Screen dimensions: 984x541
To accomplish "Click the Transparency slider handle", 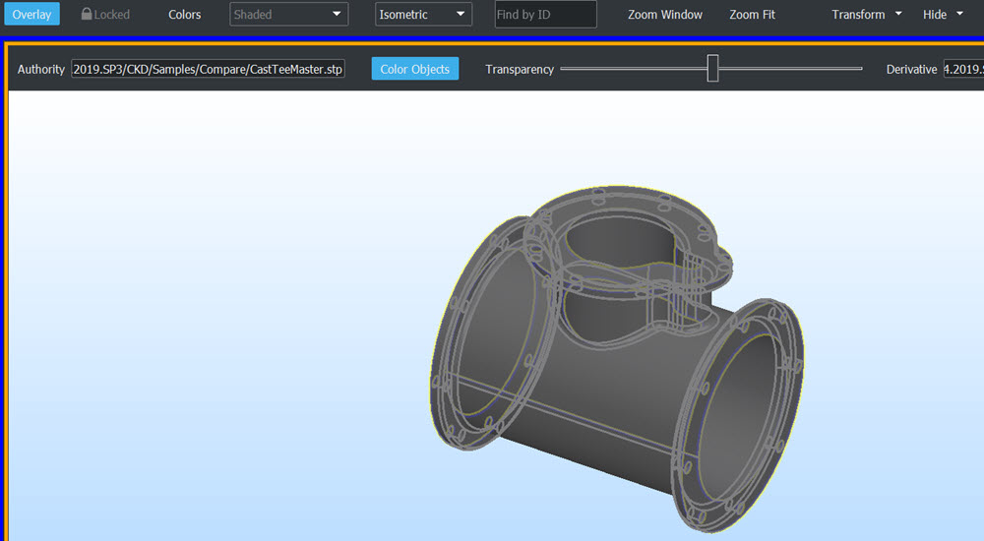I will [712, 69].
